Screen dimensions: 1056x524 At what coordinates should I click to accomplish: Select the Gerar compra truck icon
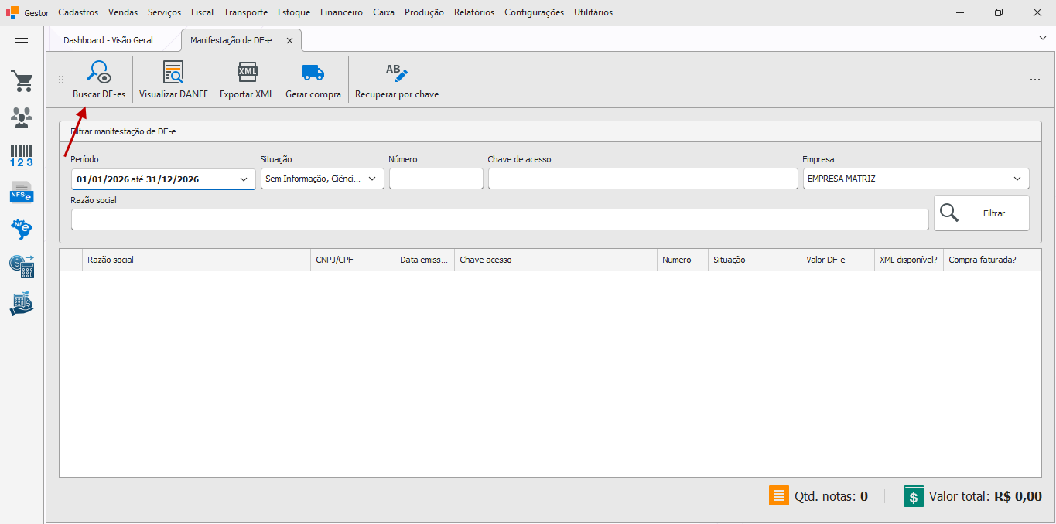(x=313, y=73)
